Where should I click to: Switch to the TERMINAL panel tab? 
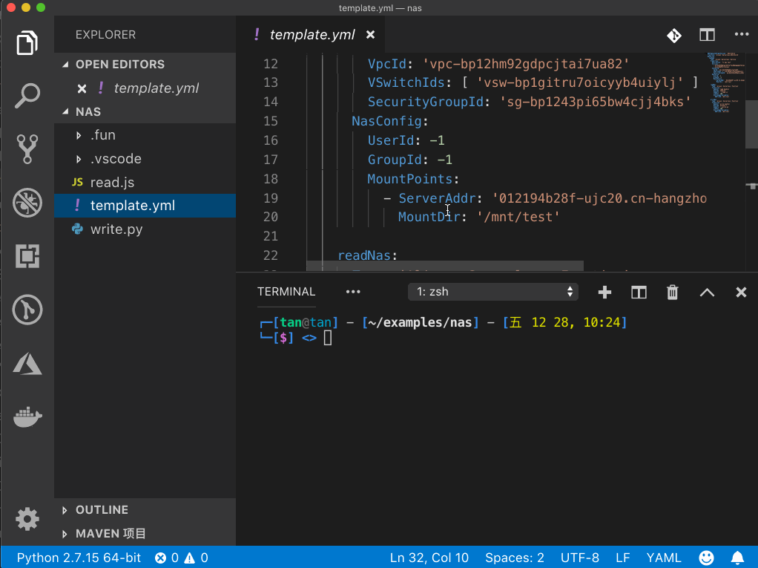click(x=286, y=292)
